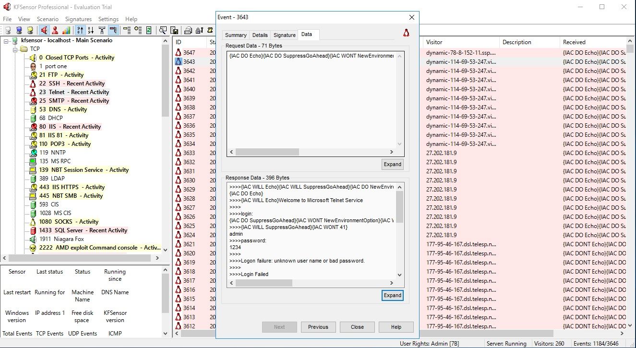The height and width of the screenshot is (348, 636).
Task: Select 23 Telnet tree item
Action: (74, 92)
